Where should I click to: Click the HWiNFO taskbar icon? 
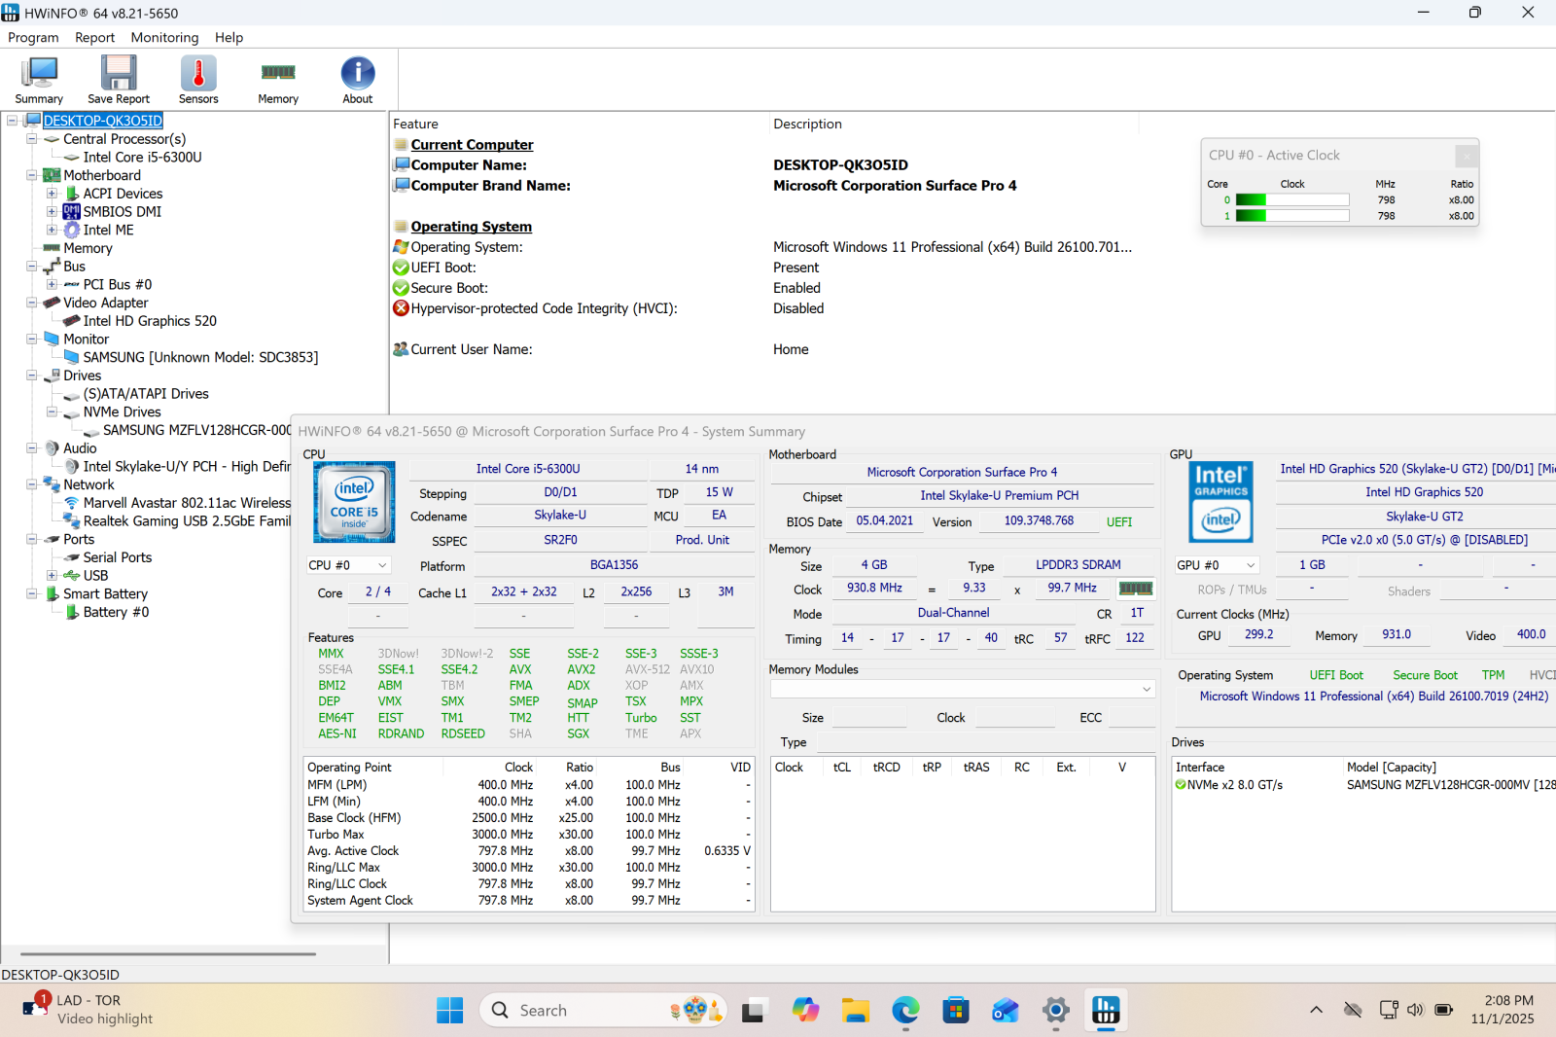coord(1106,1011)
